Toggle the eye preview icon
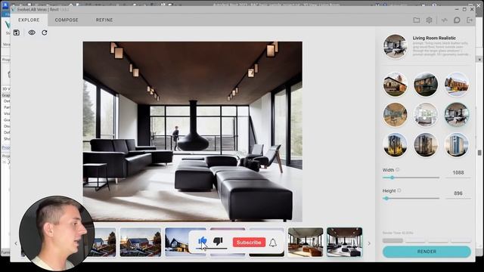 pos(32,32)
